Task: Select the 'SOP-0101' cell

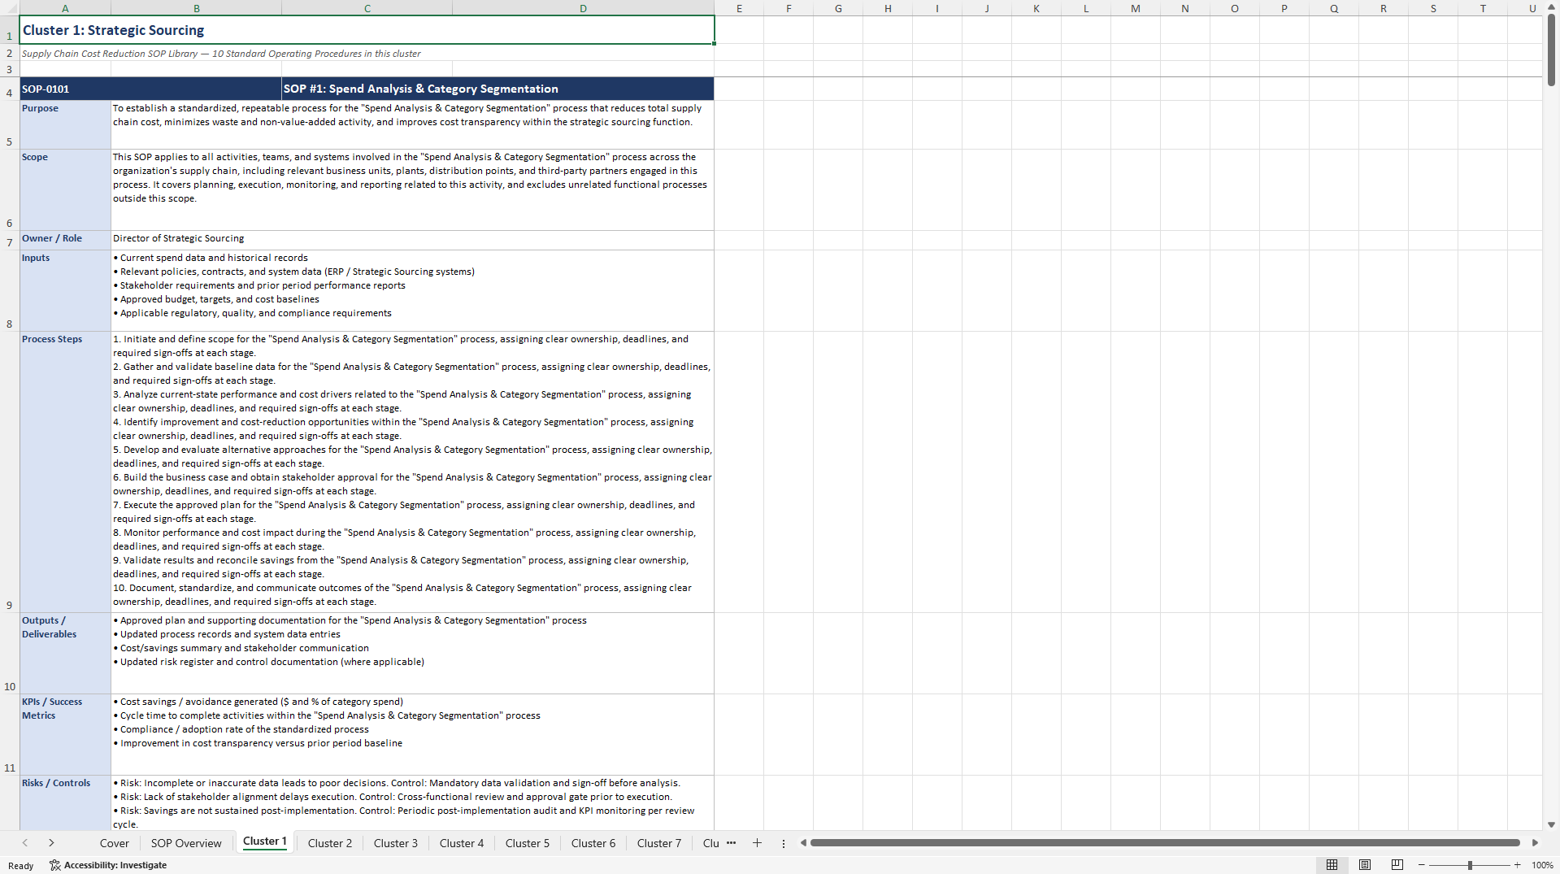Action: (150, 89)
